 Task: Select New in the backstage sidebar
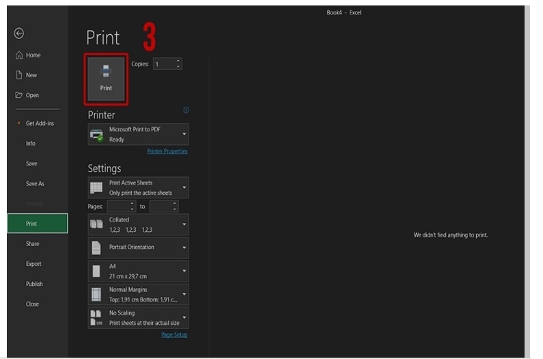31,75
